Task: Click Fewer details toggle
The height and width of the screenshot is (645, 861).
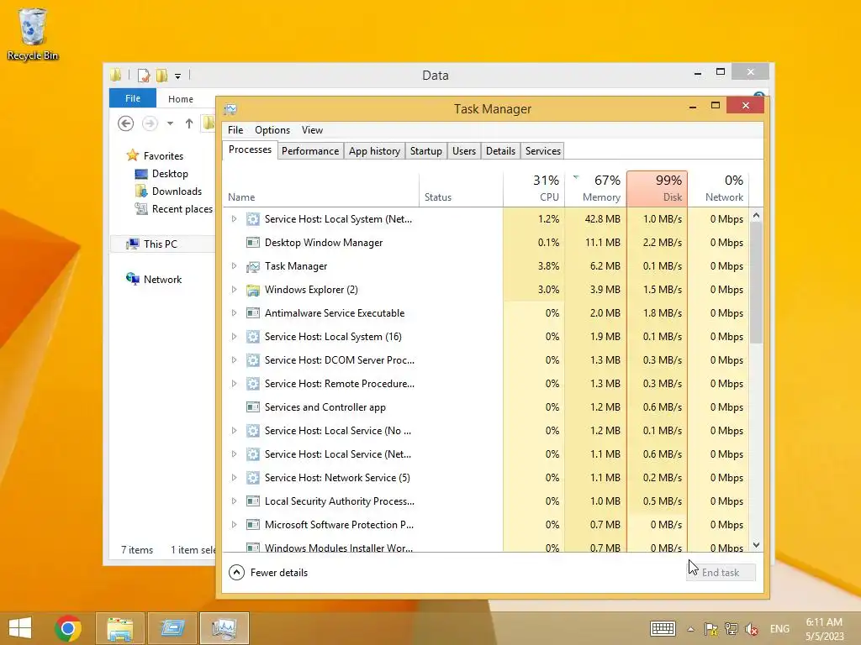Action: [x=268, y=573]
